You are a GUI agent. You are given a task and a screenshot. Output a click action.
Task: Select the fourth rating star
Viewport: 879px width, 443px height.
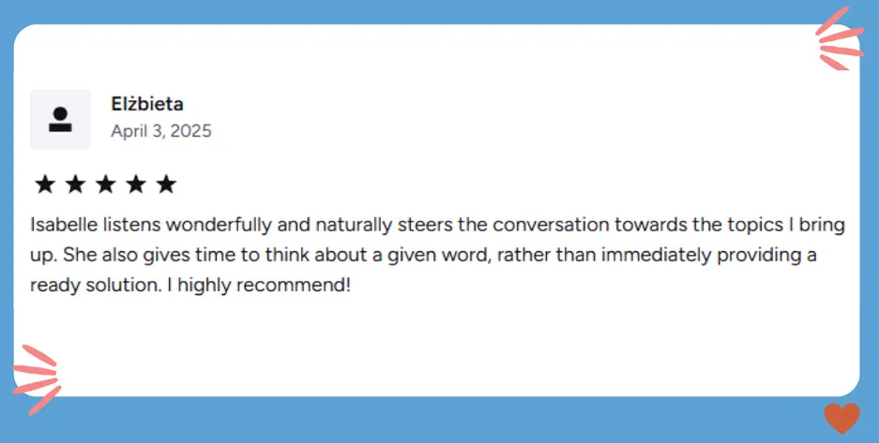135,185
